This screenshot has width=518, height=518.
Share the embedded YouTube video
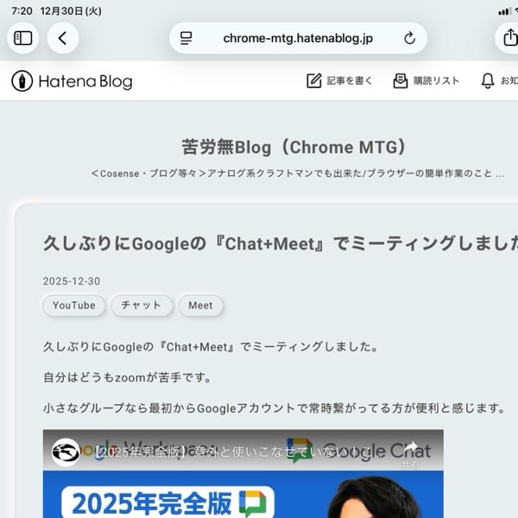pos(411,454)
